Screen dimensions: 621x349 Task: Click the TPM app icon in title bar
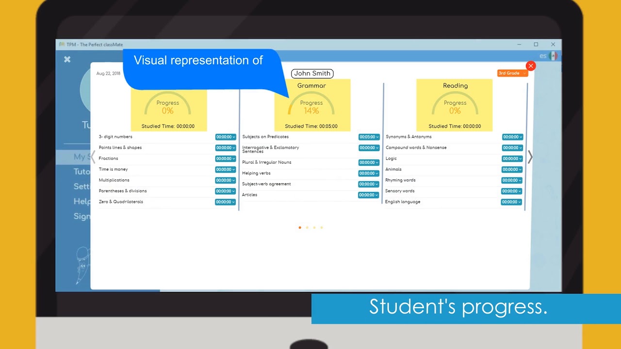[62, 45]
